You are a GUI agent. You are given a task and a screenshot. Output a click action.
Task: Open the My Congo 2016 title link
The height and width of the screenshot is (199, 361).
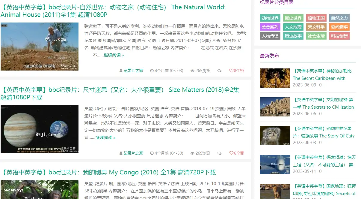pyautogui.click(x=108, y=172)
